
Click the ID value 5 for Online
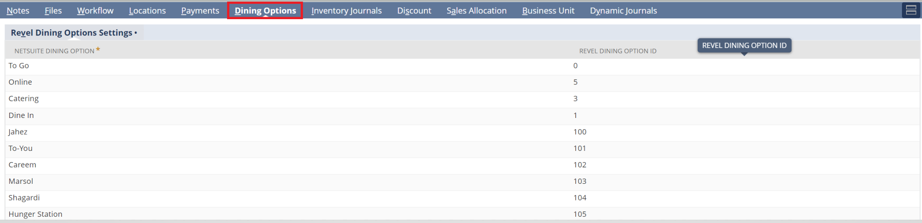(575, 82)
